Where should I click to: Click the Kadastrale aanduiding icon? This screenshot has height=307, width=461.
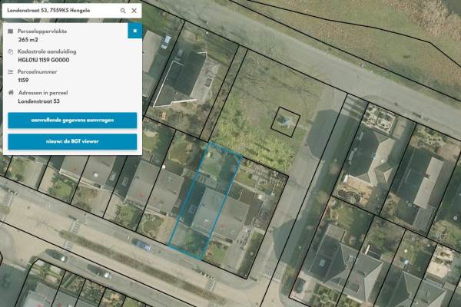coord(11,51)
